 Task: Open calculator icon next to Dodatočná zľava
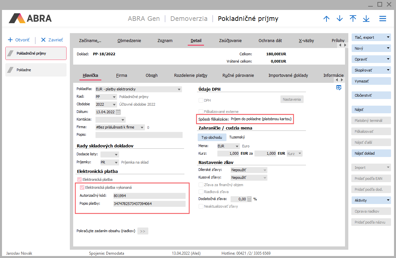click(250, 199)
